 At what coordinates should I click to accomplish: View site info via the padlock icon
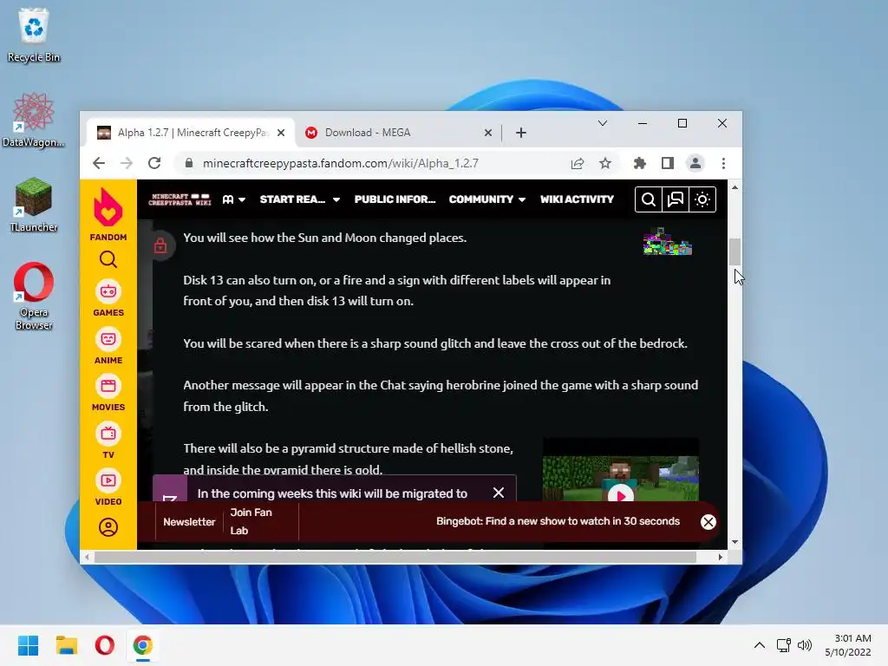(x=189, y=163)
